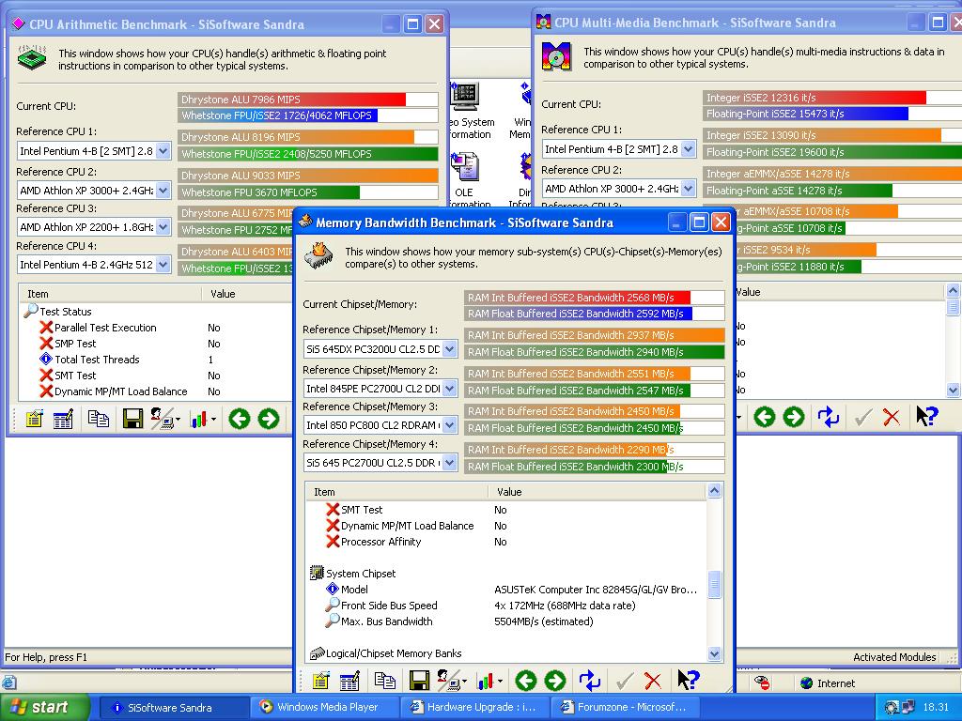Switch to Forumzone - Microsoft taskbar button
Image resolution: width=962 pixels, height=721 pixels.
tap(625, 708)
